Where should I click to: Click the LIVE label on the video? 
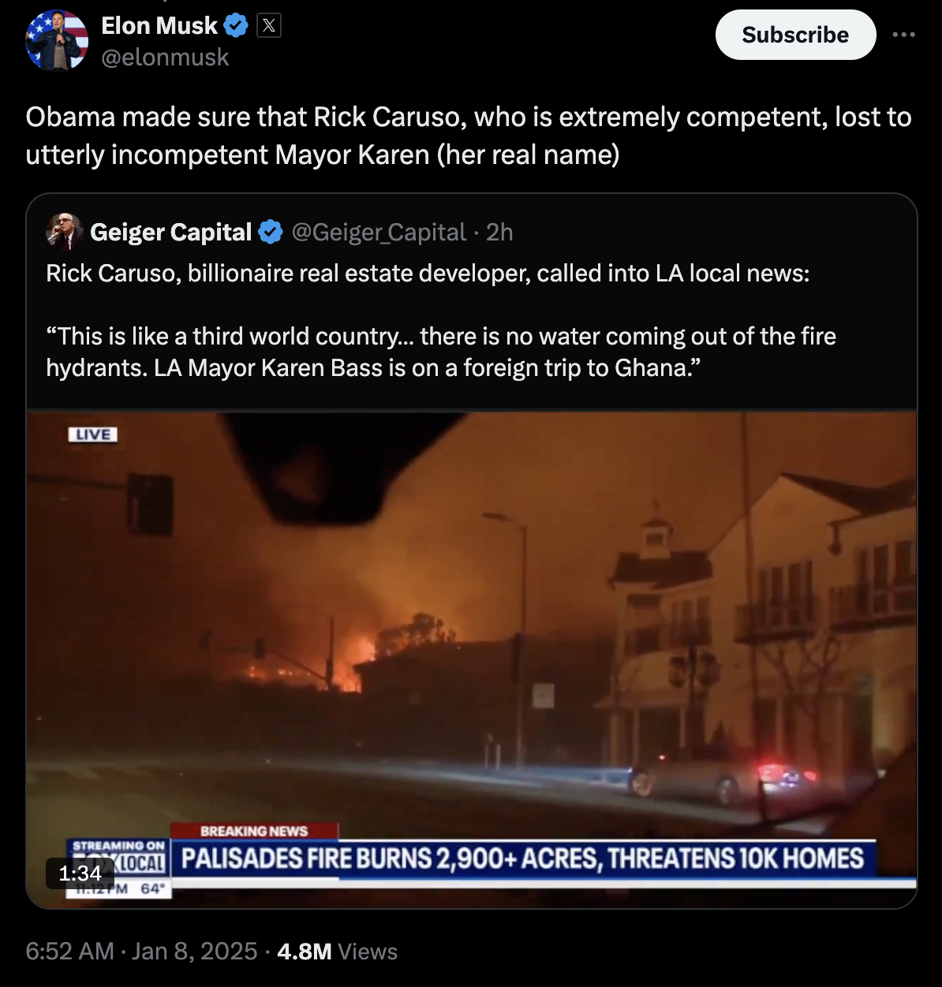pyautogui.click(x=93, y=434)
